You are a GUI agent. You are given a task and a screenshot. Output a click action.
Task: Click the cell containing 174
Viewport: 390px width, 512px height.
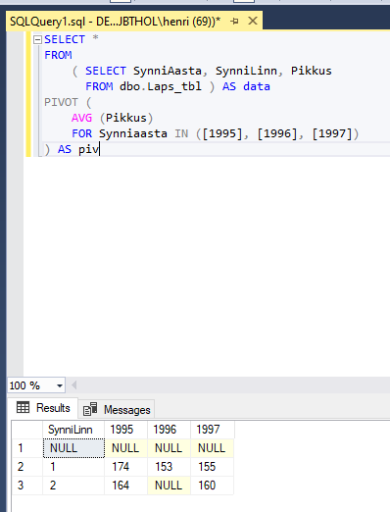[x=125, y=467]
